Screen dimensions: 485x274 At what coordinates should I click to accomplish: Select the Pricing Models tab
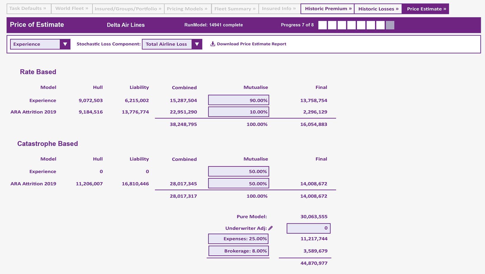click(188, 9)
